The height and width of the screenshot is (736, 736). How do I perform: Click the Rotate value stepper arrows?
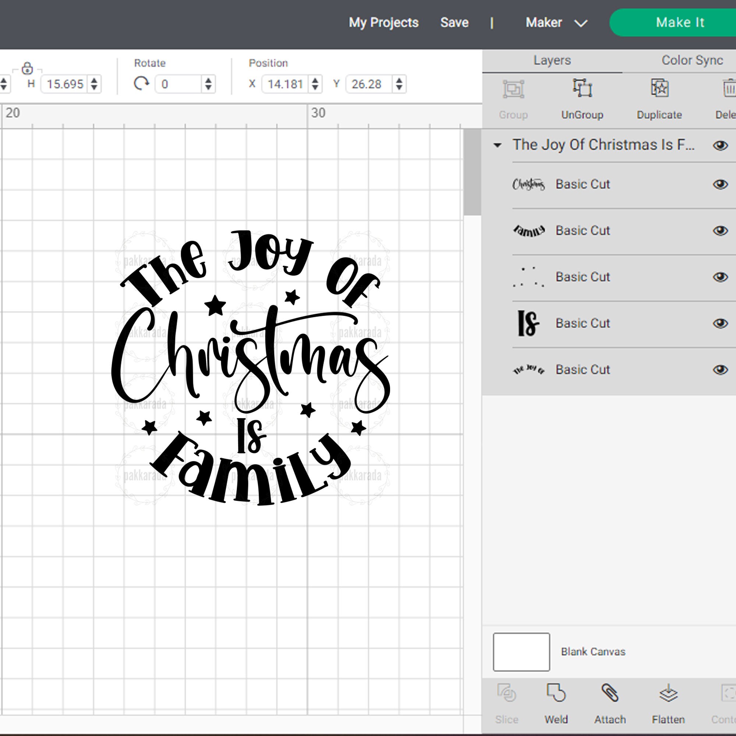click(x=208, y=84)
